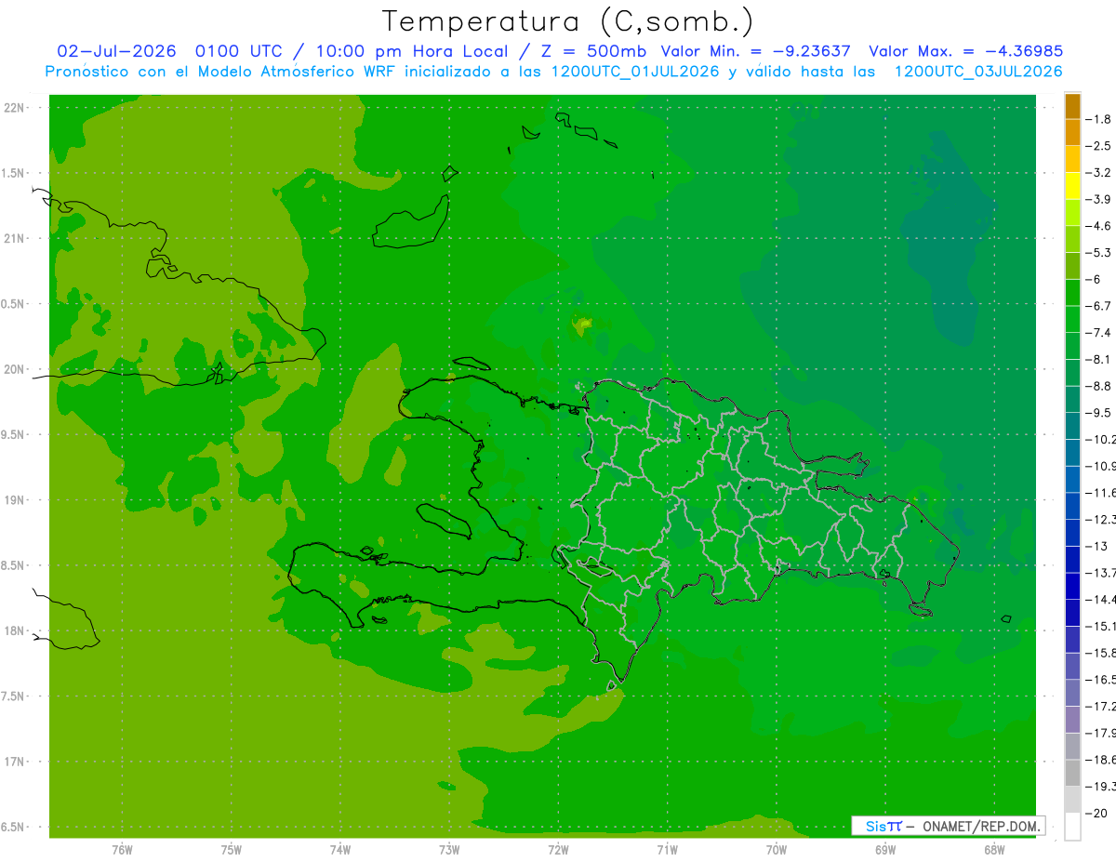This screenshot has height=862, width=1116.
Task: Click the legend value "-13"
Action: (1097, 547)
